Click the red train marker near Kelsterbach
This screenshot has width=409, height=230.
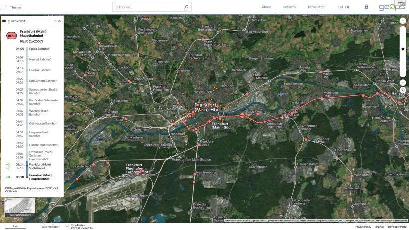(x=93, y=165)
